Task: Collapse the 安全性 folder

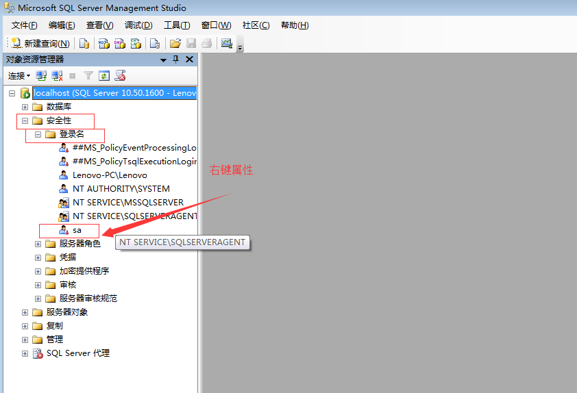Action: pyautogui.click(x=25, y=121)
